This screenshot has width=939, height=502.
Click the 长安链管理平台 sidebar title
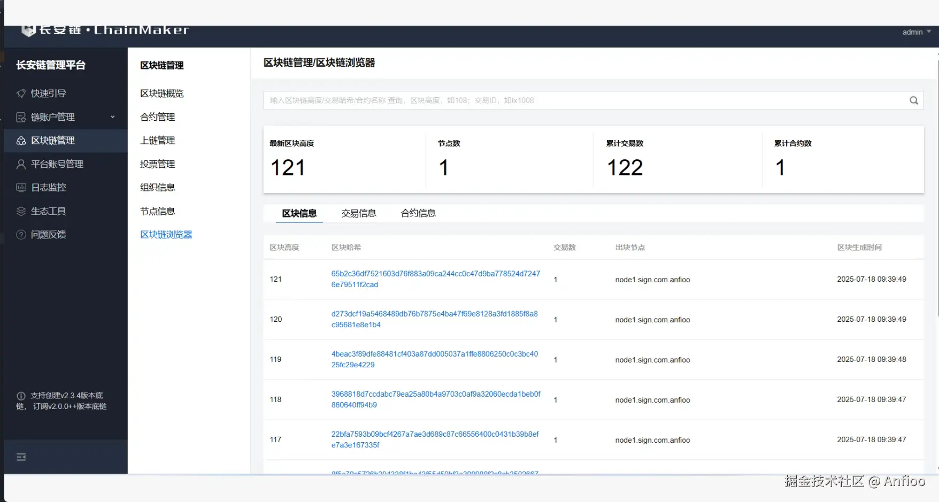(51, 65)
